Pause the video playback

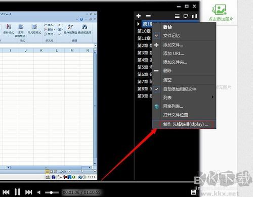pos(17,192)
